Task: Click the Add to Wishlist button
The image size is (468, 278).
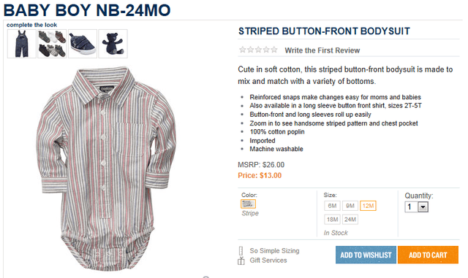Action: (366, 255)
